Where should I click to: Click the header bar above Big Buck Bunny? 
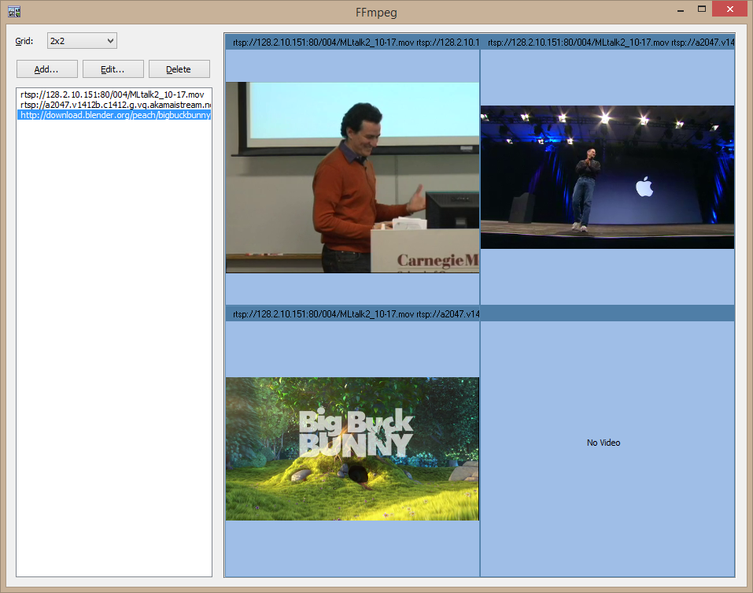[352, 314]
